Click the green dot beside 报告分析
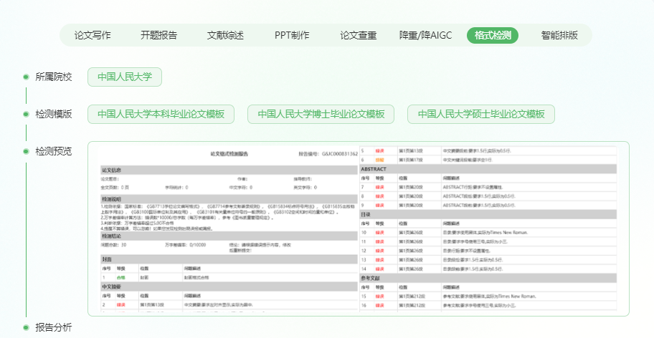The image size is (654, 338). [x=26, y=327]
